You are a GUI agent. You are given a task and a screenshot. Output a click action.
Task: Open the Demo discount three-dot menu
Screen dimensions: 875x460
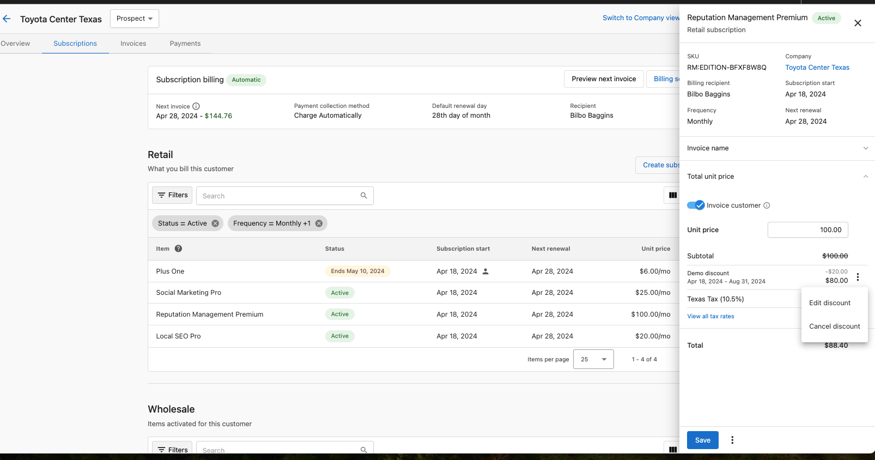pos(858,277)
